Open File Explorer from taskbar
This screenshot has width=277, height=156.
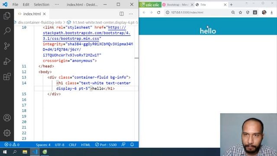[x=25, y=152]
